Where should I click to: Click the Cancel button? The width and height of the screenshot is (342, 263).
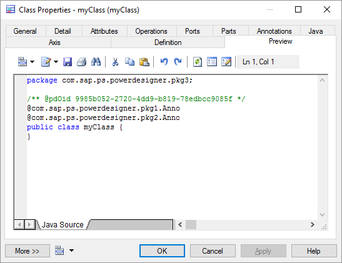213,251
